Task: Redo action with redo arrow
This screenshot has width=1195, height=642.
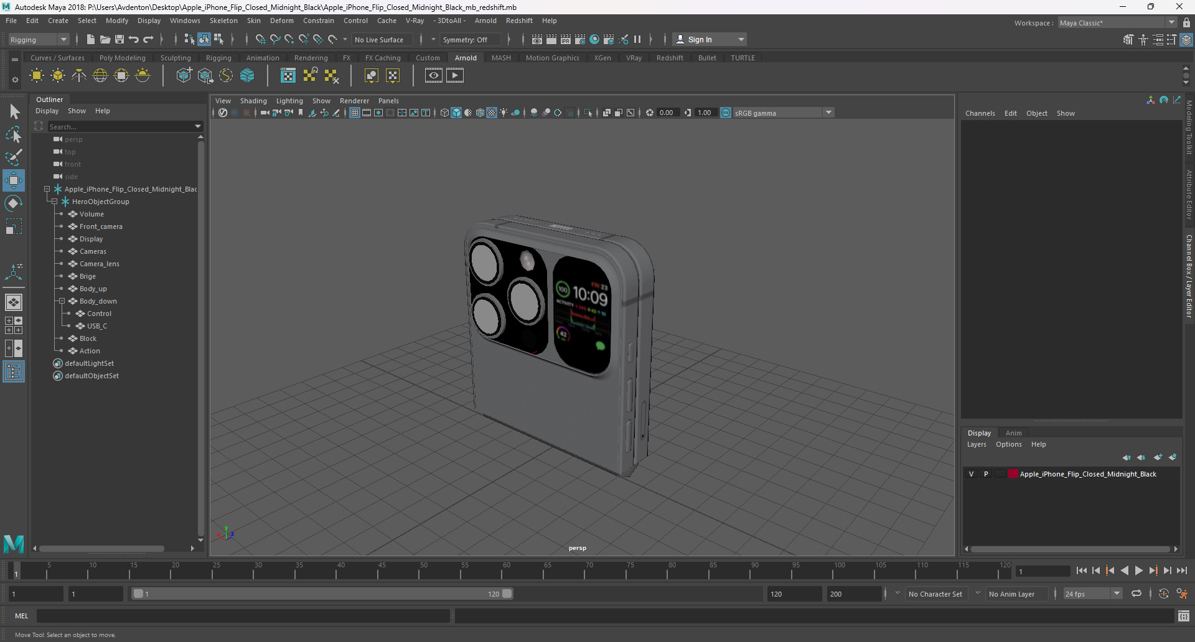Action: [148, 39]
